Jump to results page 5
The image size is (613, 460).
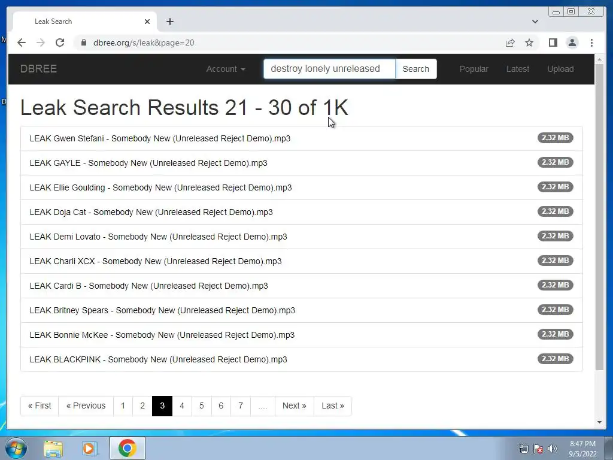point(201,406)
